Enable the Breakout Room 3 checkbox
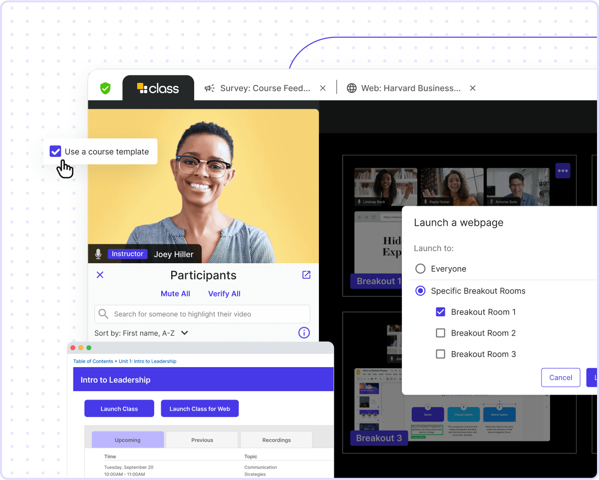 [x=440, y=354]
